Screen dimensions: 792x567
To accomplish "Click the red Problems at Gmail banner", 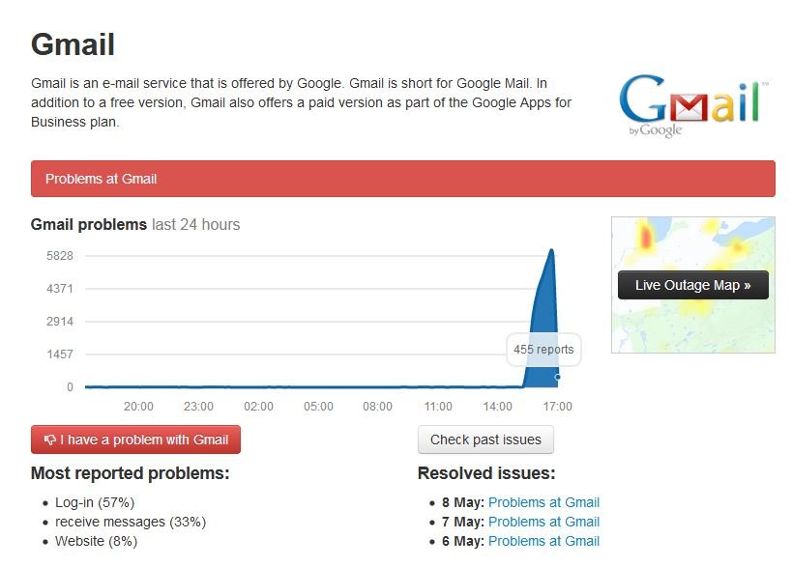I will click(x=403, y=179).
